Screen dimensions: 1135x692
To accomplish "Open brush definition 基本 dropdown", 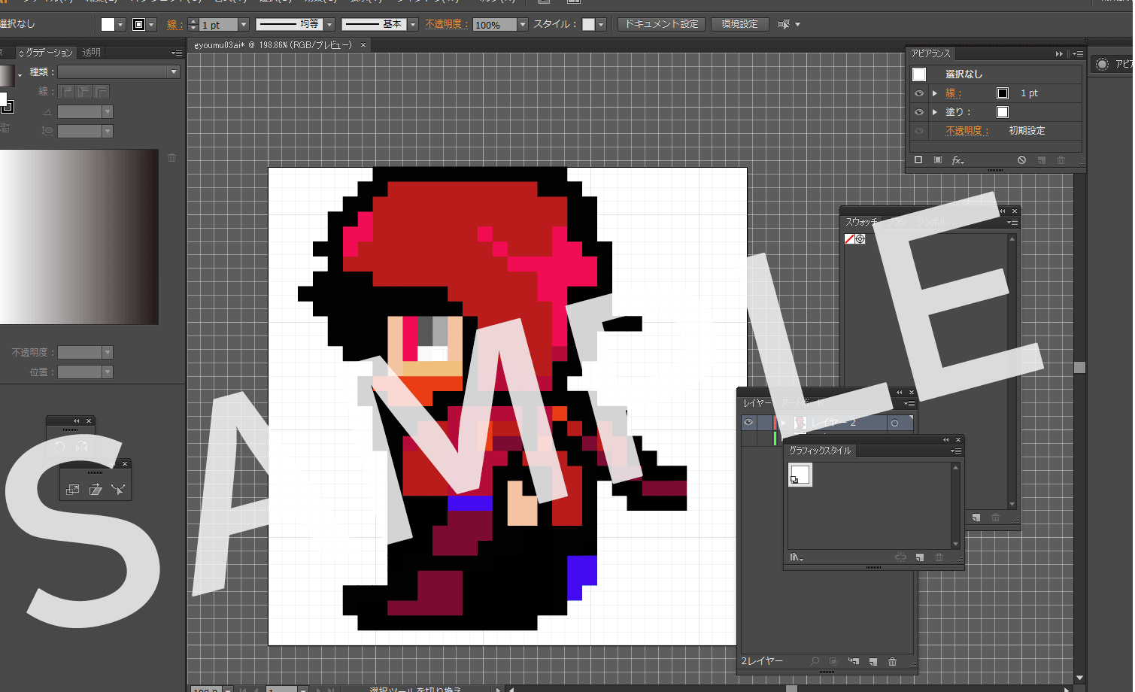I will point(413,25).
